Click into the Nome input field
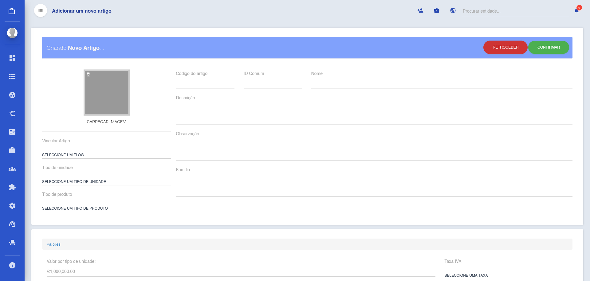590x281 pixels. pyautogui.click(x=441, y=84)
